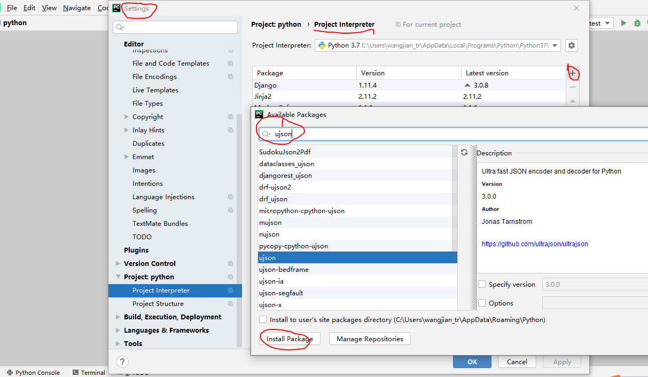This screenshot has width=648, height=377.
Task: Open the ultrajson GitHub link
Action: (x=535, y=244)
